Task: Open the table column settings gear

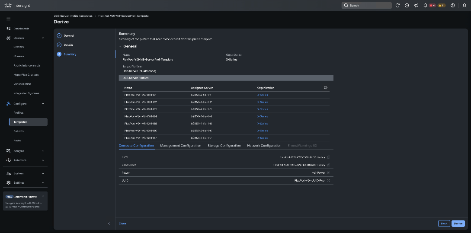Action: tap(326, 88)
